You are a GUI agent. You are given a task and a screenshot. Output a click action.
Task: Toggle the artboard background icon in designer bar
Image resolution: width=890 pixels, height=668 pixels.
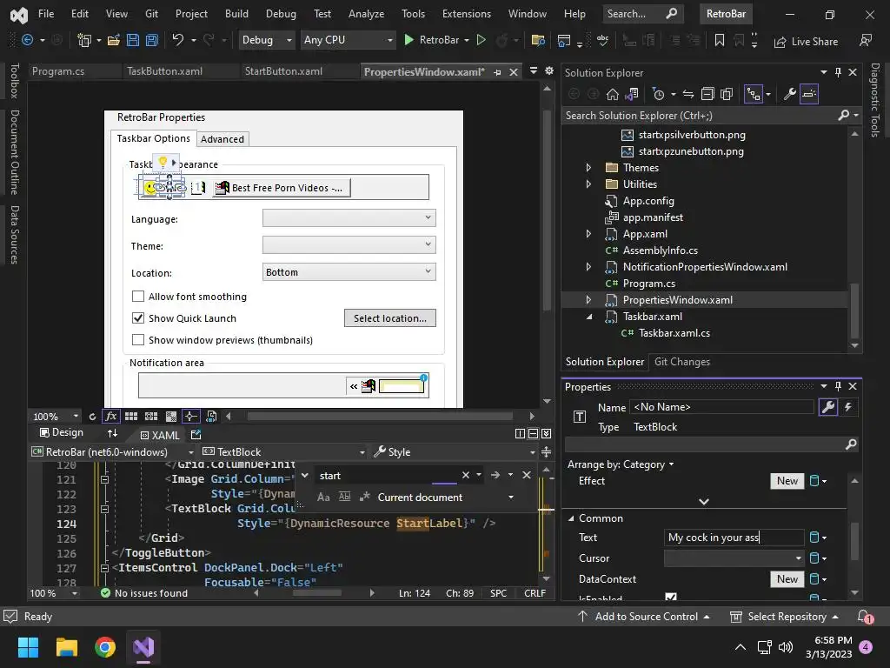point(171,417)
